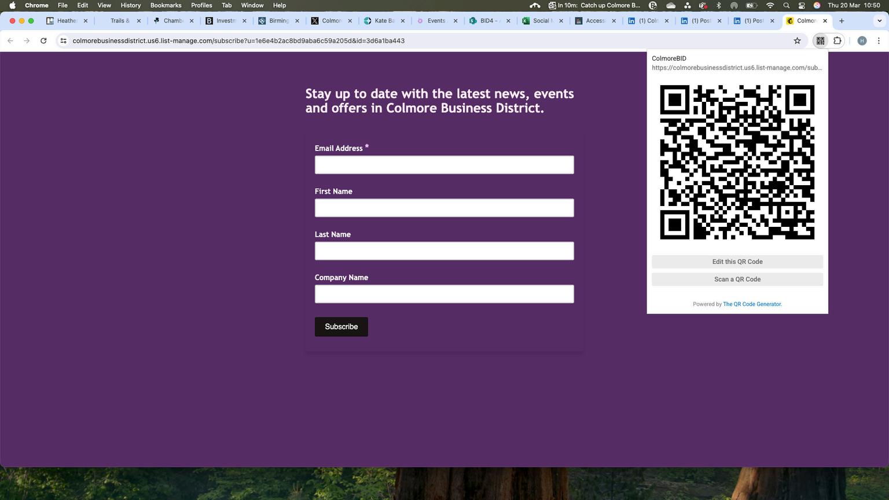Image resolution: width=889 pixels, height=500 pixels.
Task: Close the Access tab
Action: click(x=614, y=21)
